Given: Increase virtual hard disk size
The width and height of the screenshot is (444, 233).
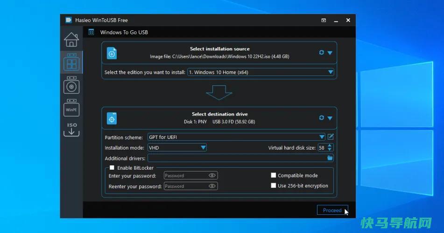Looking at the screenshot, I should coord(330,145).
